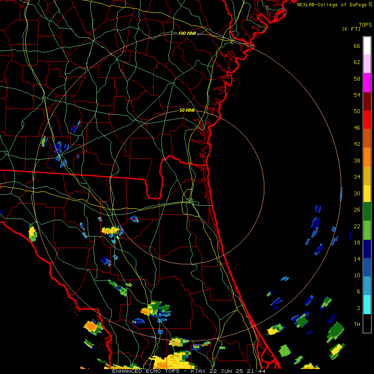Click the '21:44' timestamp text
This screenshot has width=374, height=374.
point(256,371)
